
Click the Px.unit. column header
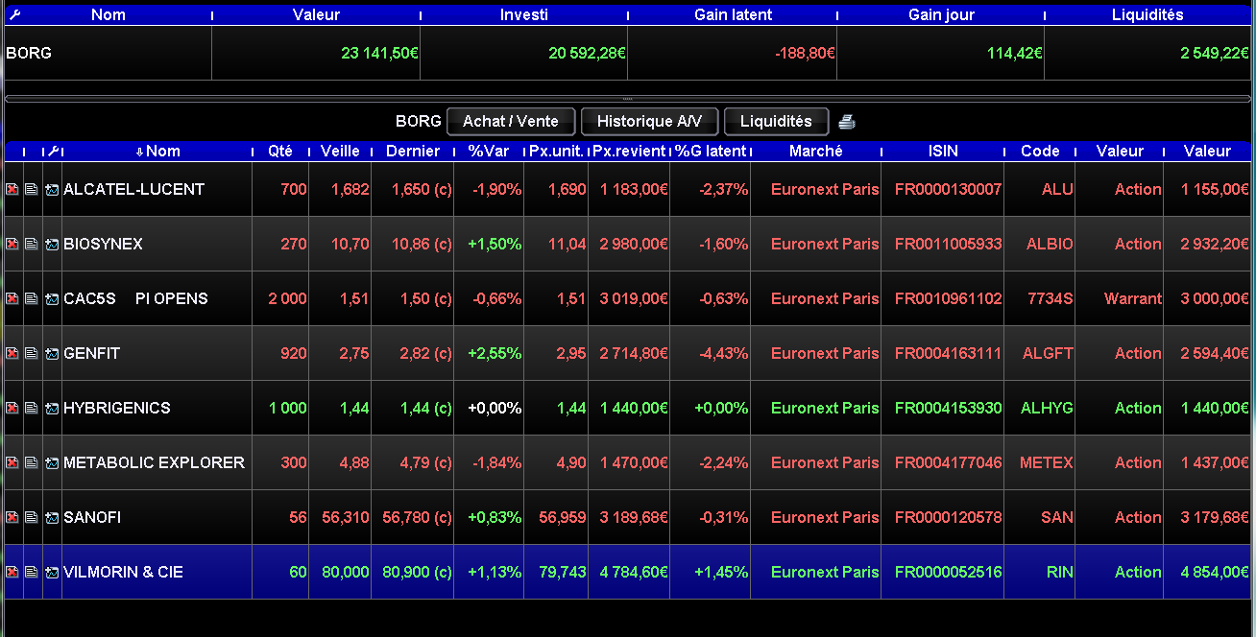coord(556,151)
